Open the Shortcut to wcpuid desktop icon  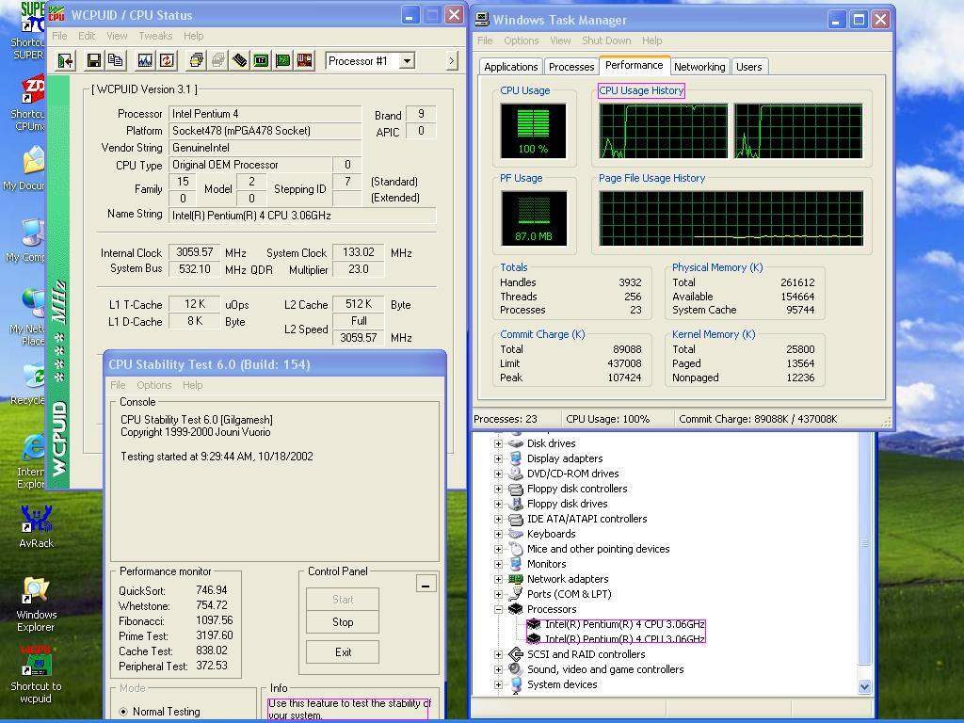point(36,674)
